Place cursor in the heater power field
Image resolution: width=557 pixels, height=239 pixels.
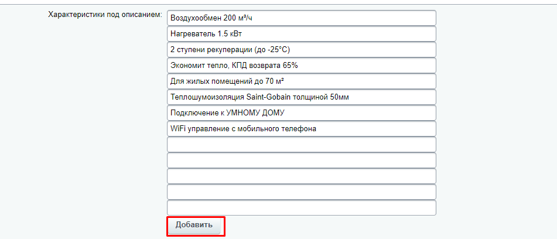pyautogui.click(x=301, y=34)
